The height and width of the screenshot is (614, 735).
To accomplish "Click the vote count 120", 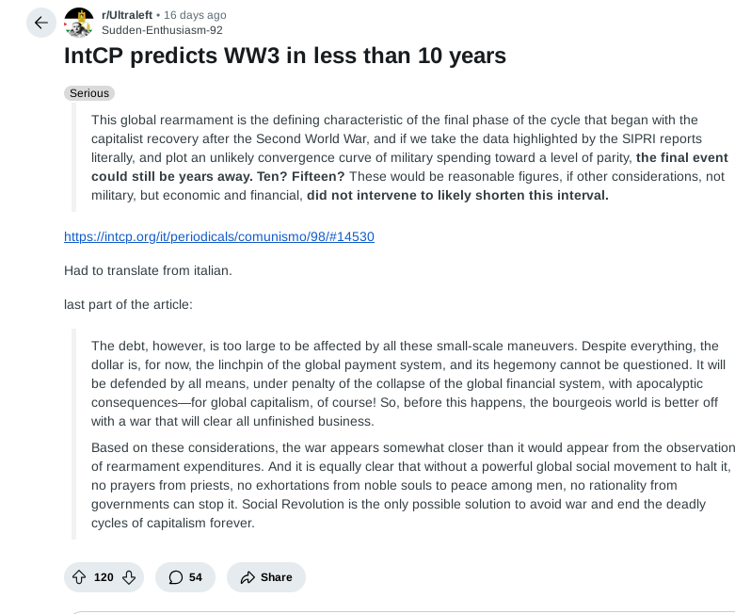I will (104, 577).
